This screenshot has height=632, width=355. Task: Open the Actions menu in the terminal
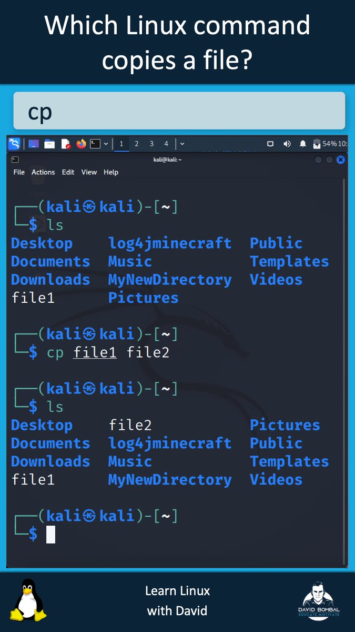click(x=43, y=172)
